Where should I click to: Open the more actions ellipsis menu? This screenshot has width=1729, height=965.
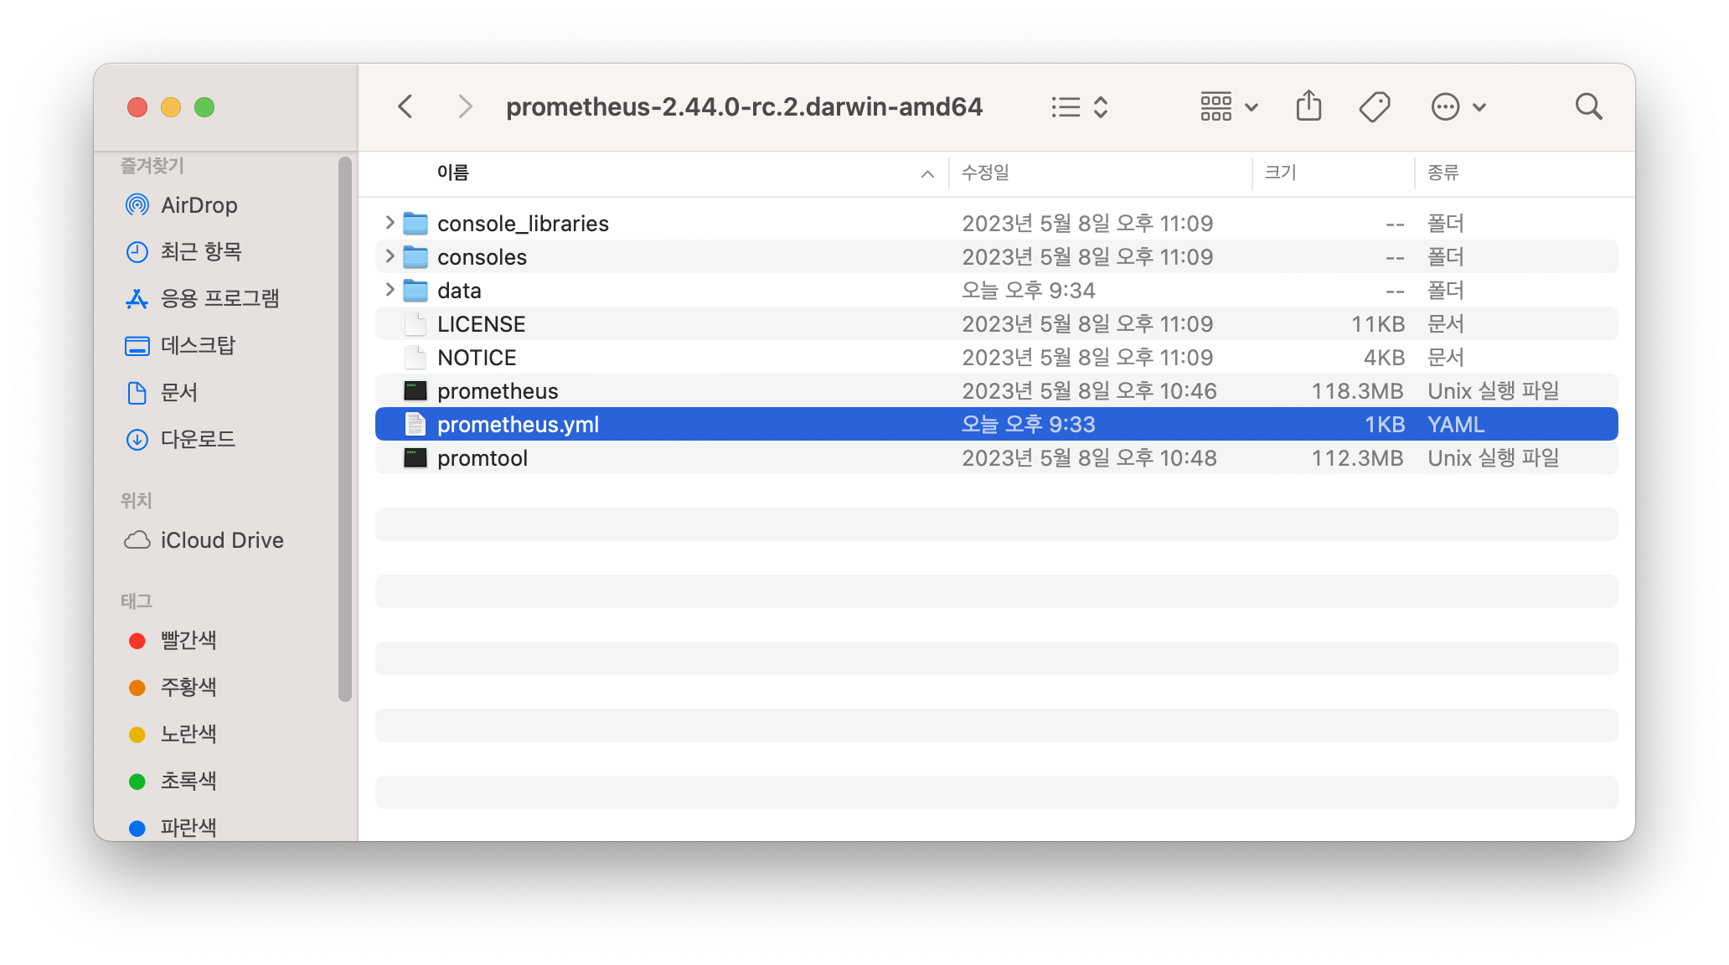(x=1458, y=107)
